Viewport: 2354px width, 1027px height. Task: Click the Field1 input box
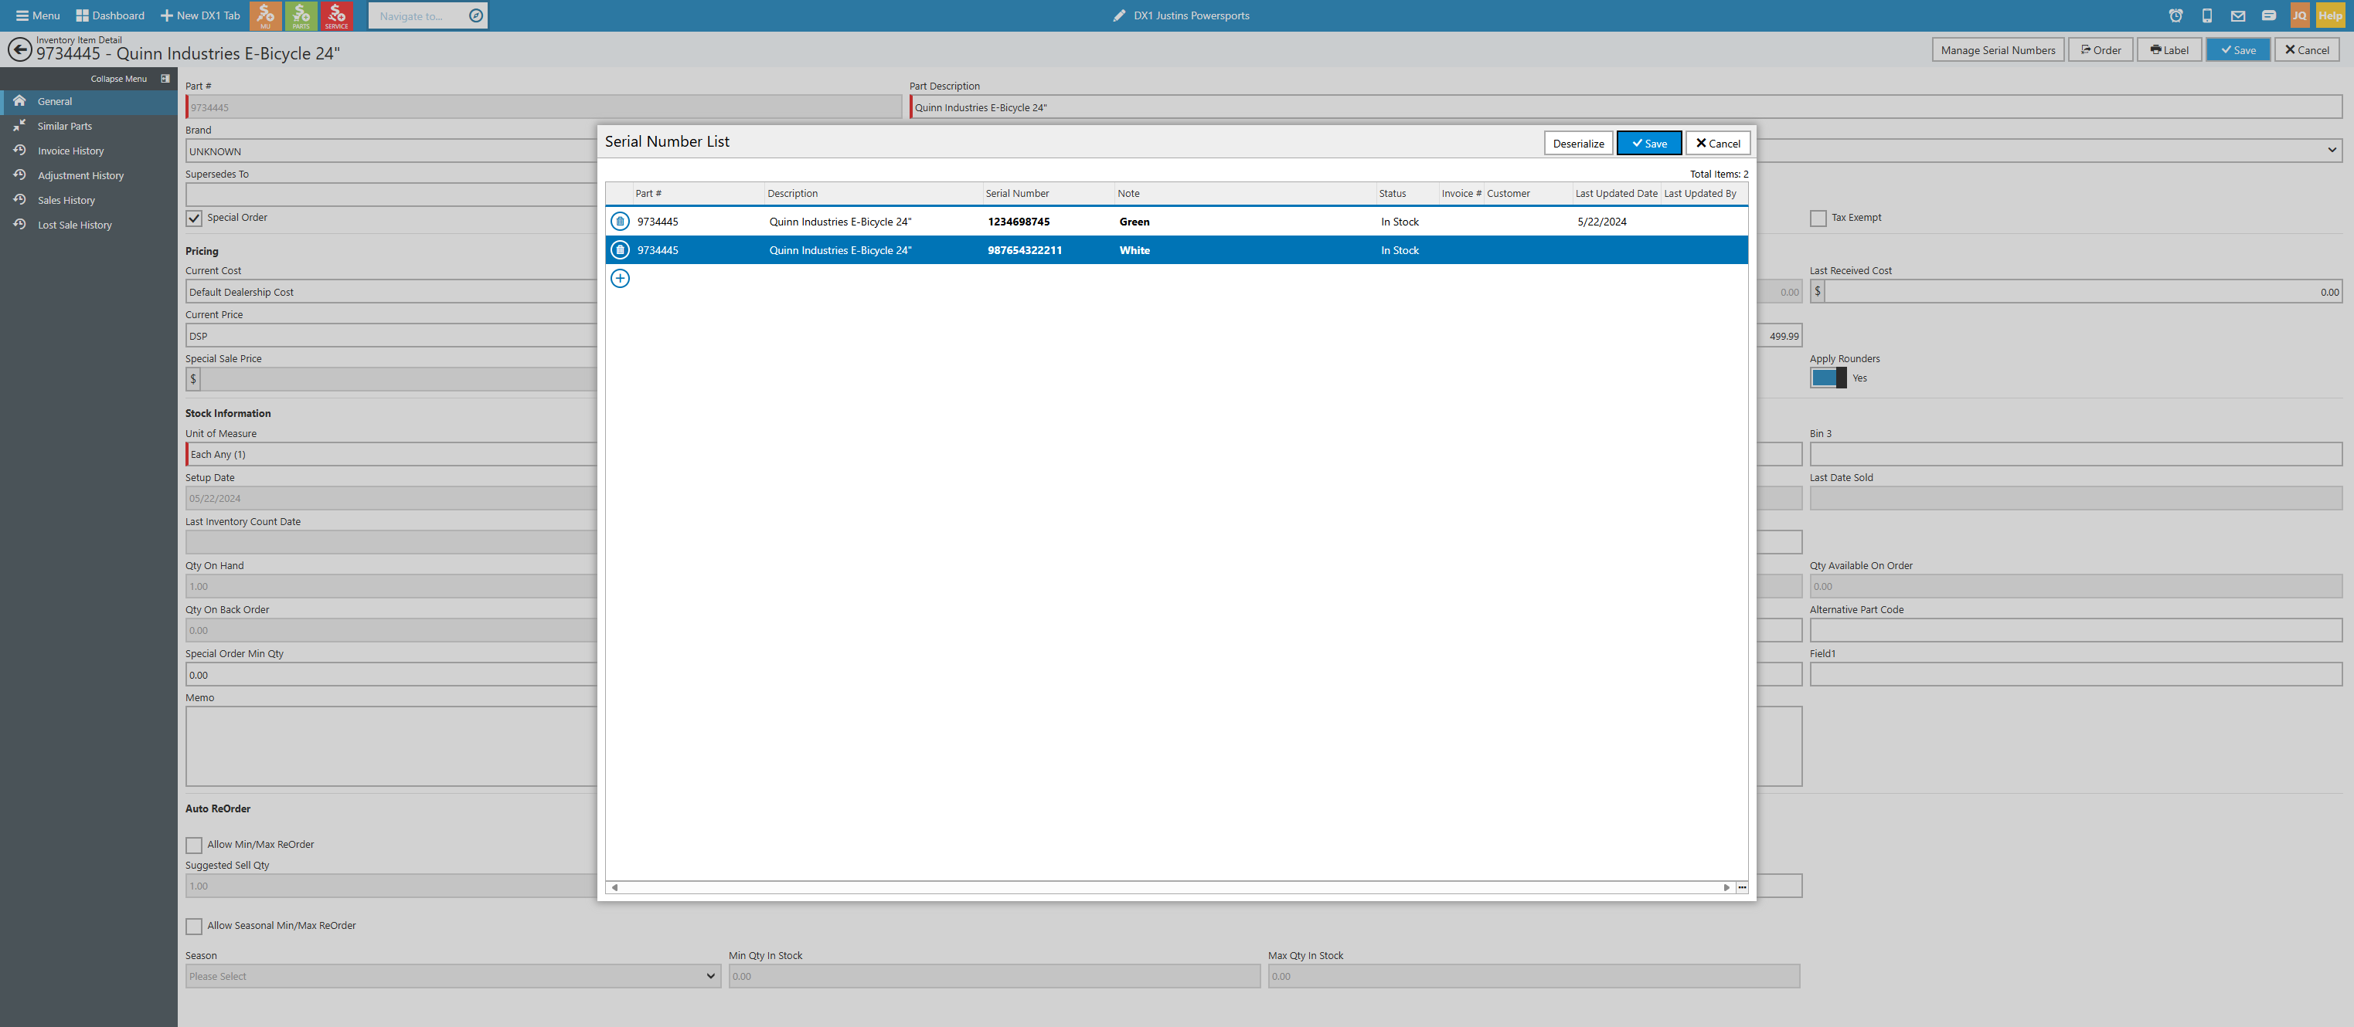click(x=2075, y=673)
